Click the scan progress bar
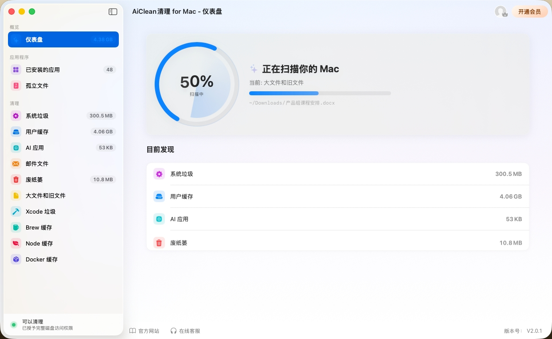This screenshot has width=552, height=339. click(x=320, y=93)
